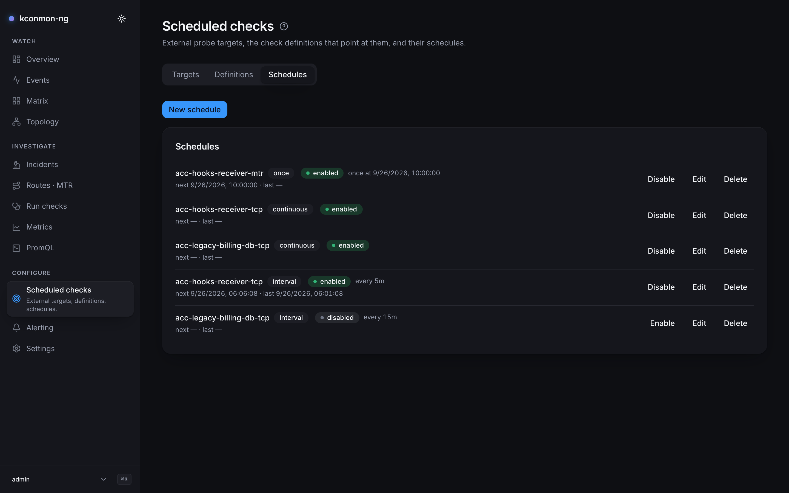Switch to the Definitions tab
This screenshot has height=493, width=789.
pos(234,75)
